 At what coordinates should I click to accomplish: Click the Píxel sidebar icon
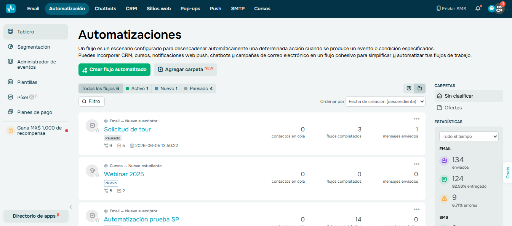pos(10,97)
